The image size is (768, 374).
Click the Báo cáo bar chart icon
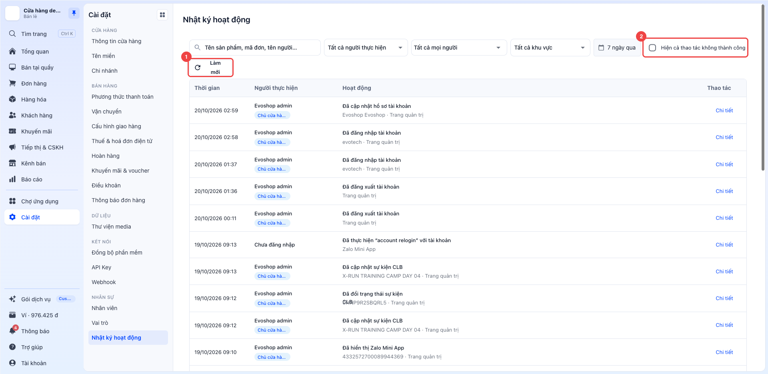click(x=13, y=179)
